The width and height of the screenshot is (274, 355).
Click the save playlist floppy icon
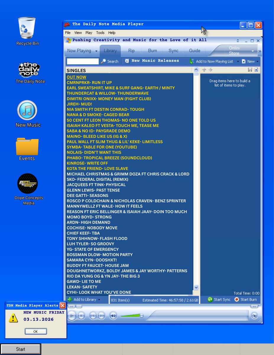250,70
